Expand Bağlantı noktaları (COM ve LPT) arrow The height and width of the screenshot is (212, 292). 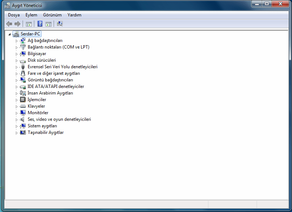16,47
